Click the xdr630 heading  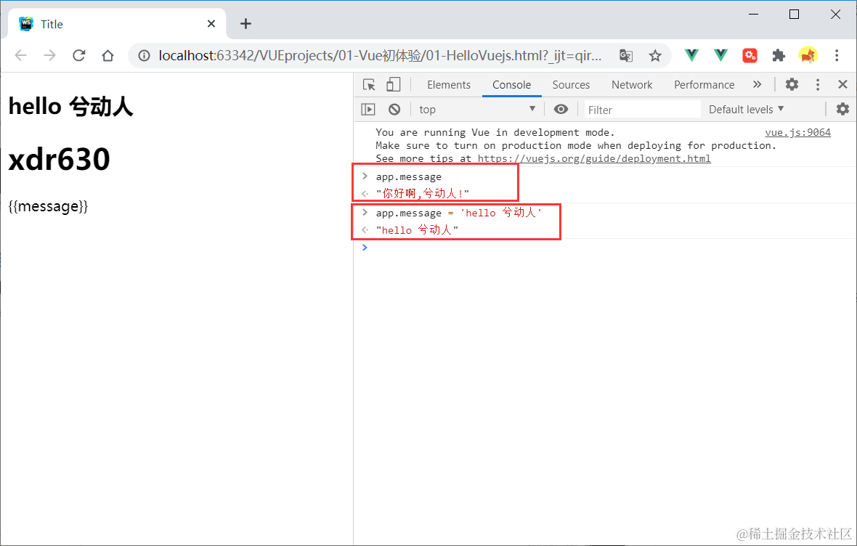59,159
